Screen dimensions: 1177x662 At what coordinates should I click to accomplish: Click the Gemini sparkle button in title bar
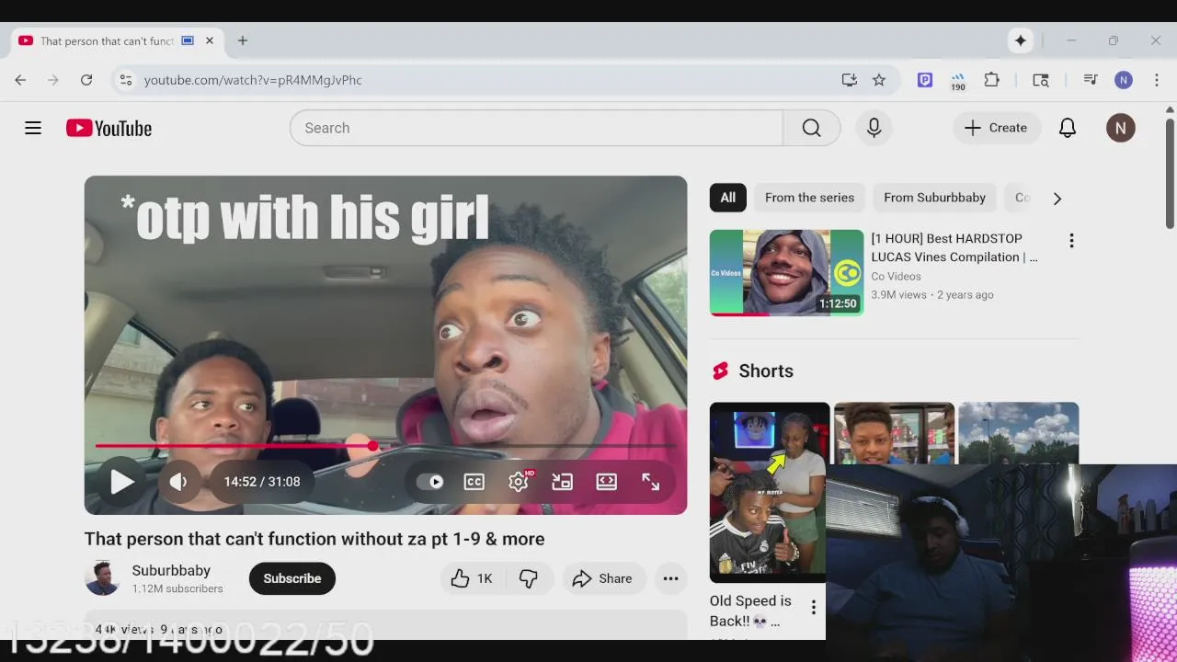(1020, 40)
